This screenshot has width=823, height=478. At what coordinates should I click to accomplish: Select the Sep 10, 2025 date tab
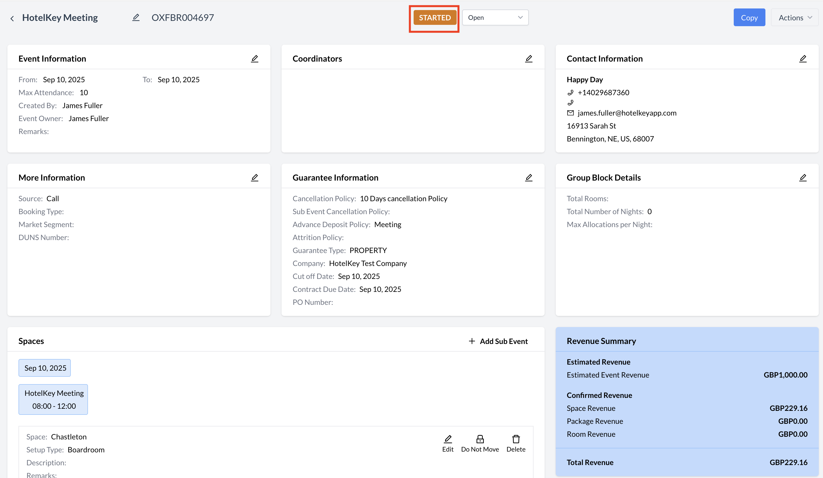pyautogui.click(x=45, y=368)
